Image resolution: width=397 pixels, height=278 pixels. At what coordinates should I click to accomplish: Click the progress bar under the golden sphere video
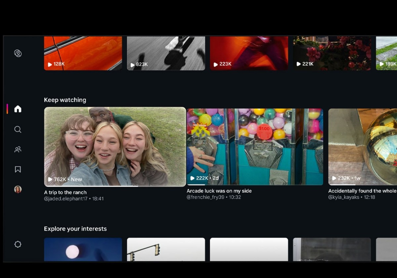point(363,185)
